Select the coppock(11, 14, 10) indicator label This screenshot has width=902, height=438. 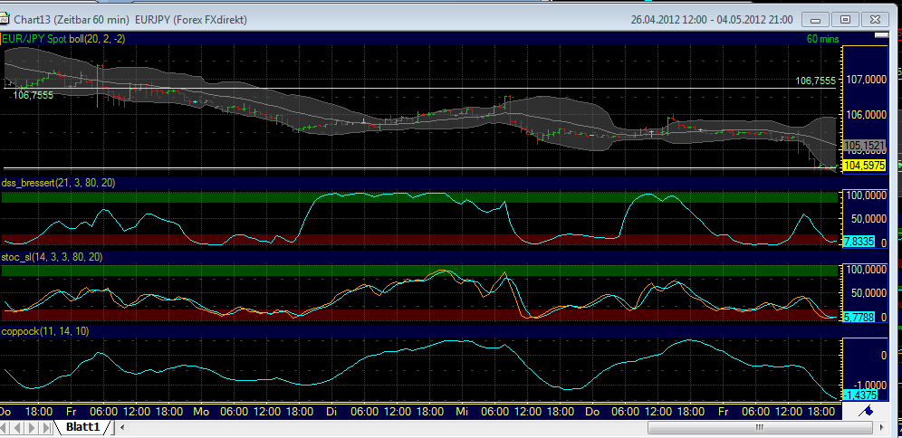(46, 331)
